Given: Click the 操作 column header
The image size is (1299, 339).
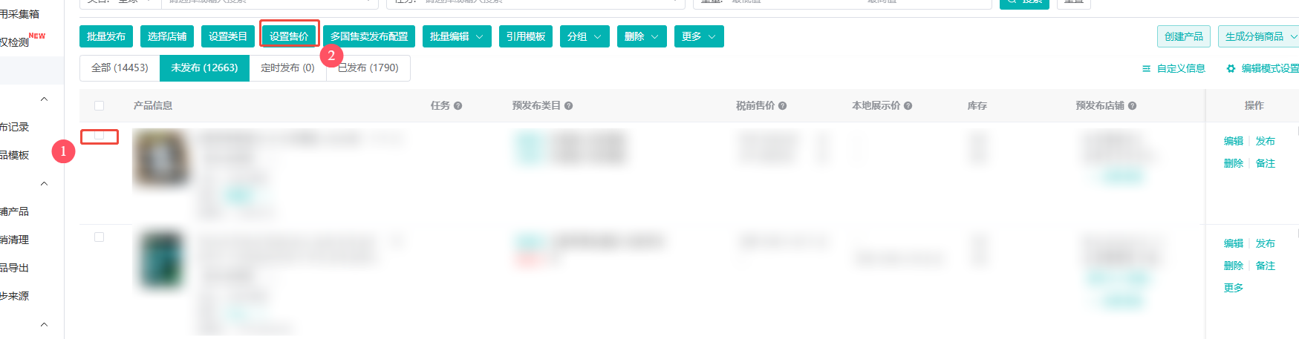Looking at the screenshot, I should [1254, 106].
